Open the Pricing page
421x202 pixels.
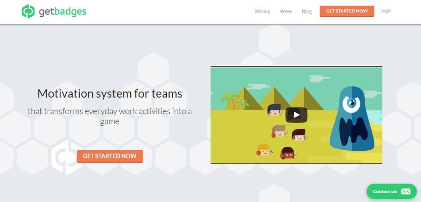pos(263,11)
